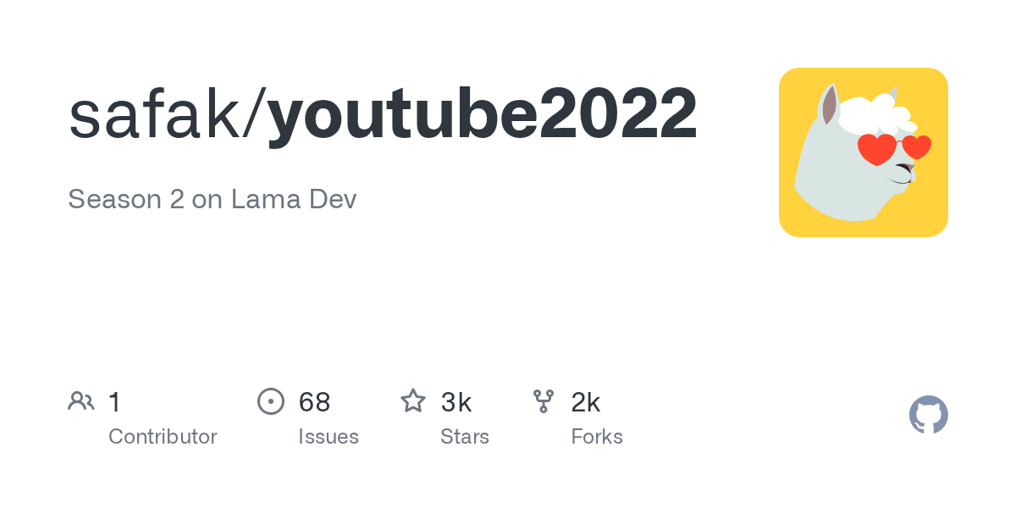Click the 3k stars count
The height and width of the screenshot is (508, 1016).
(x=456, y=402)
